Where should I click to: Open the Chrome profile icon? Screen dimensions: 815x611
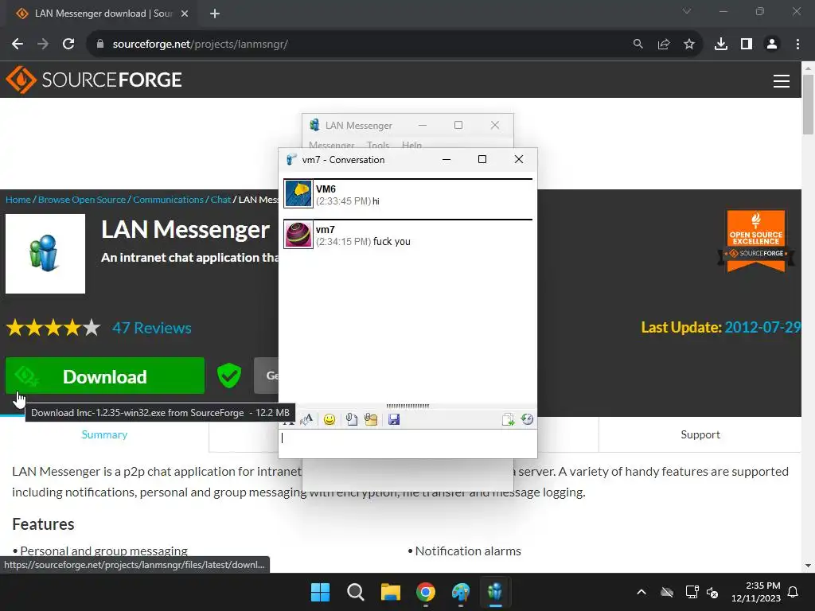click(x=772, y=45)
